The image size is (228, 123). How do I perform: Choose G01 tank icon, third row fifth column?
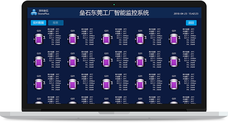pyautogui.click(x=174, y=84)
